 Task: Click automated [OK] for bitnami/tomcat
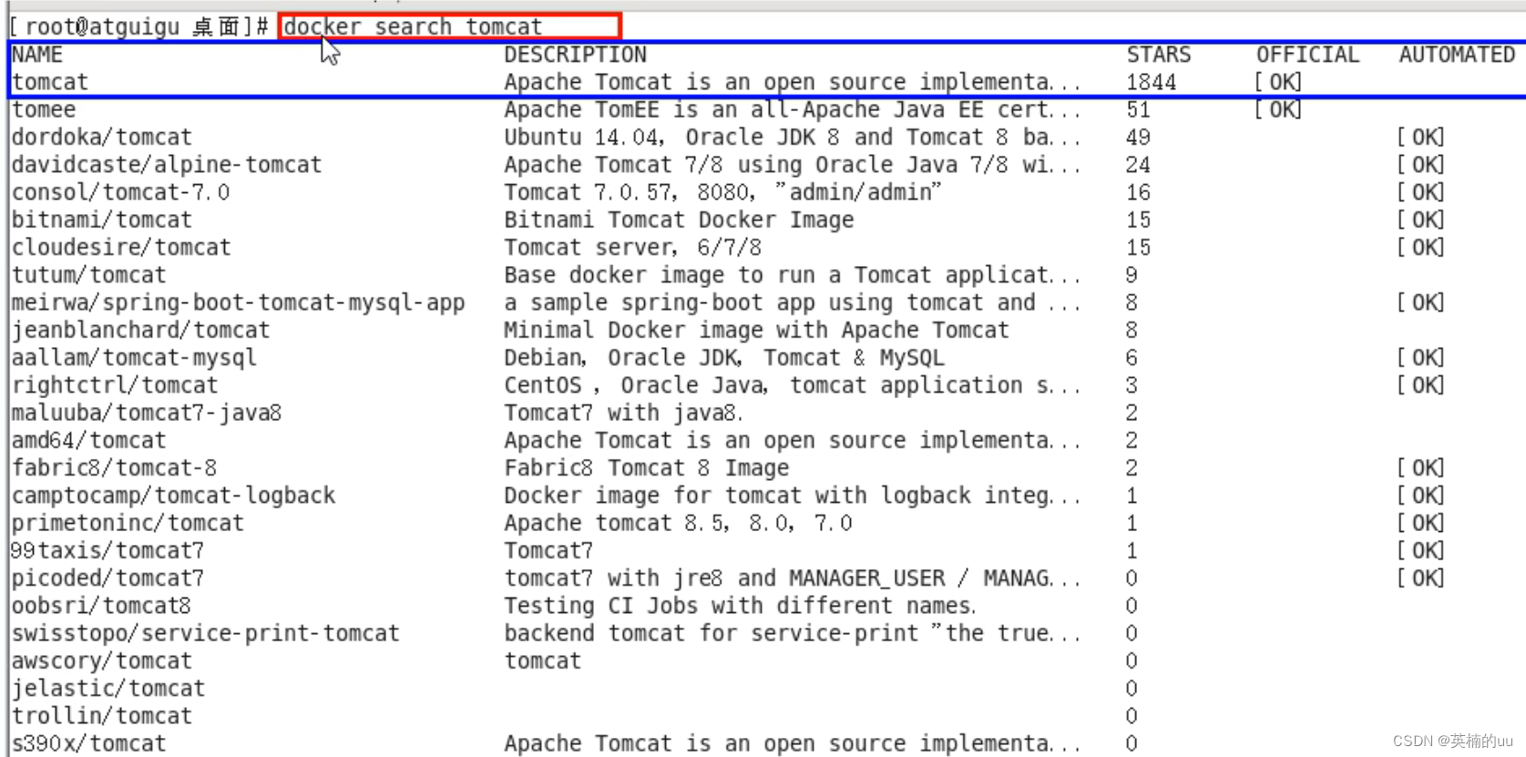pyautogui.click(x=1421, y=220)
